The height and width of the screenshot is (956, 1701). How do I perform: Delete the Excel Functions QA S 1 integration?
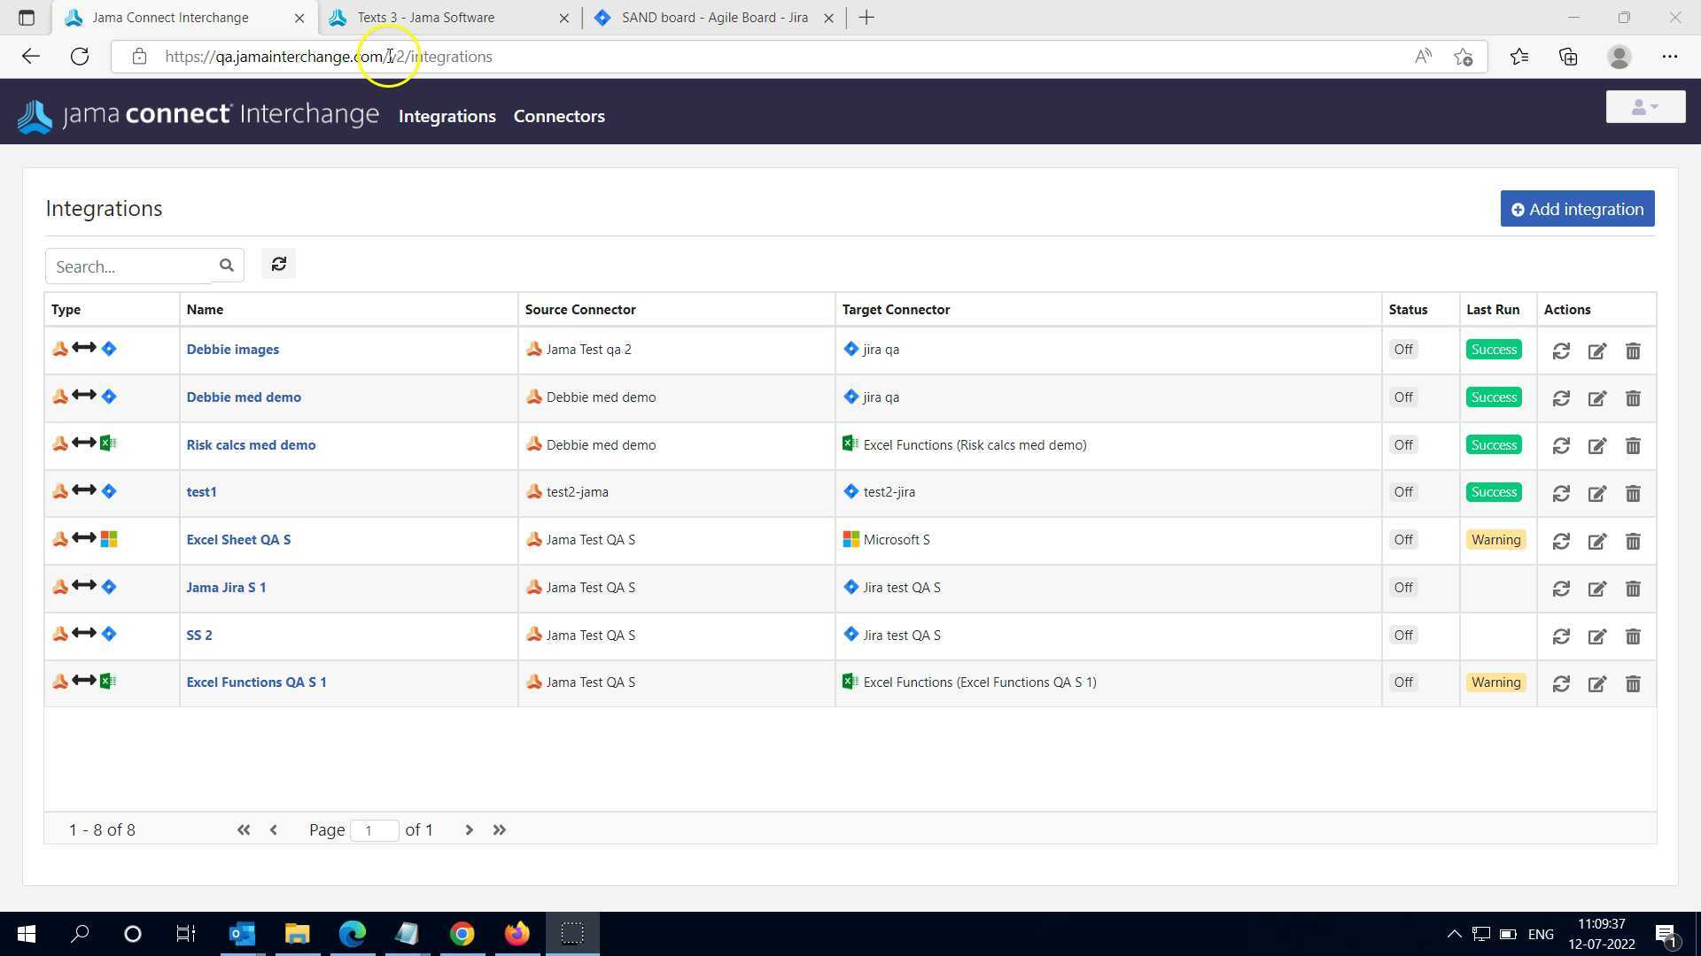click(x=1633, y=683)
